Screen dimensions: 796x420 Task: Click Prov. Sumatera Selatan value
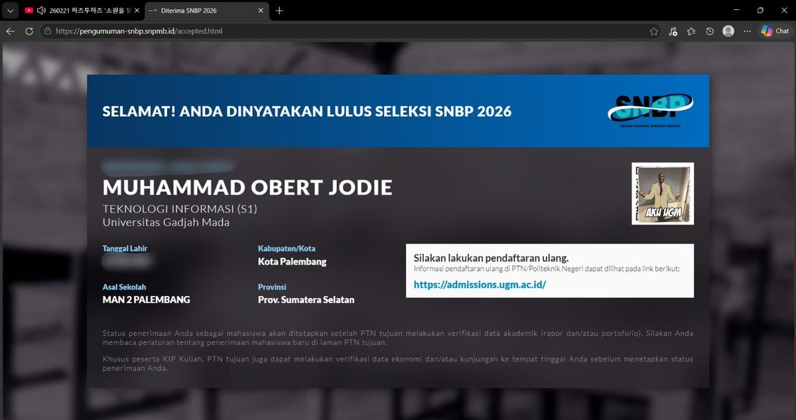[x=306, y=300]
